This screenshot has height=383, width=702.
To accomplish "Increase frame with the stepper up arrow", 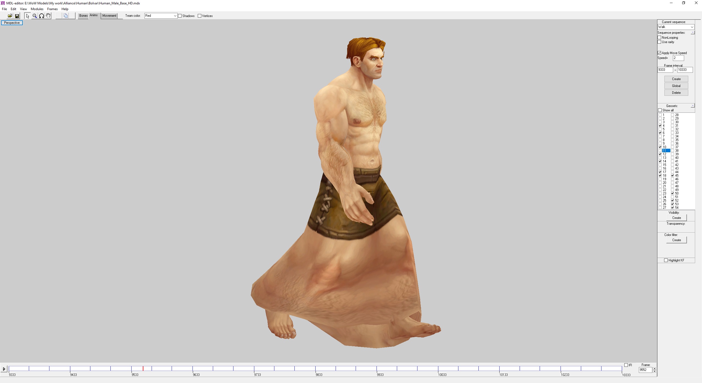I will 655,368.
